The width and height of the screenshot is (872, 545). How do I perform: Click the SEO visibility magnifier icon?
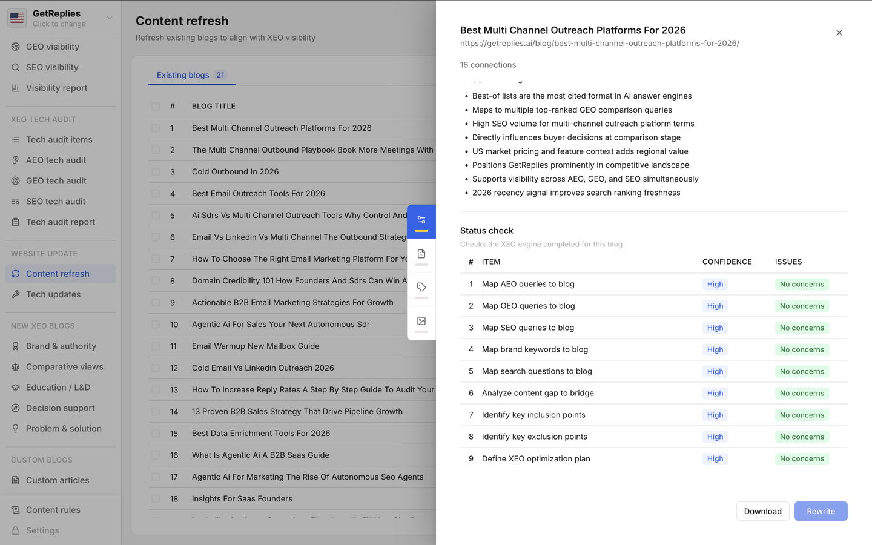16,67
